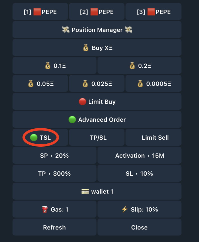
Task: Click the gas pump icon on Gas: 1
Action: [45, 209]
